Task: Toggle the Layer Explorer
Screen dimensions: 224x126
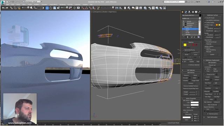Action: point(129,8)
